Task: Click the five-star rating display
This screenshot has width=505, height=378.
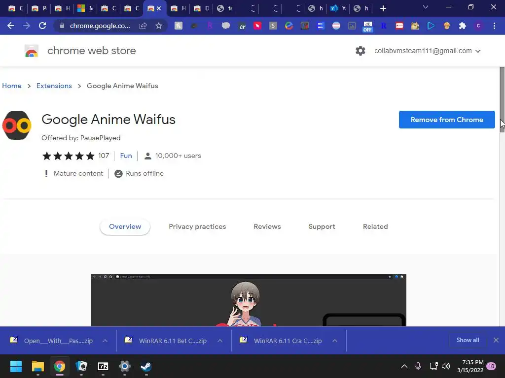Action: tap(69, 156)
